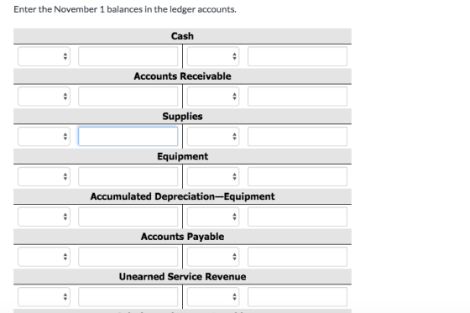The image size is (470, 313).
Task: Open Unearned Service Revenue credit-side date dropdown
Action: click(213, 297)
